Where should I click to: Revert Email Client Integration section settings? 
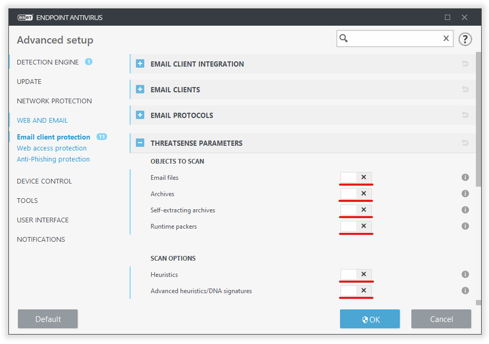[x=465, y=63]
